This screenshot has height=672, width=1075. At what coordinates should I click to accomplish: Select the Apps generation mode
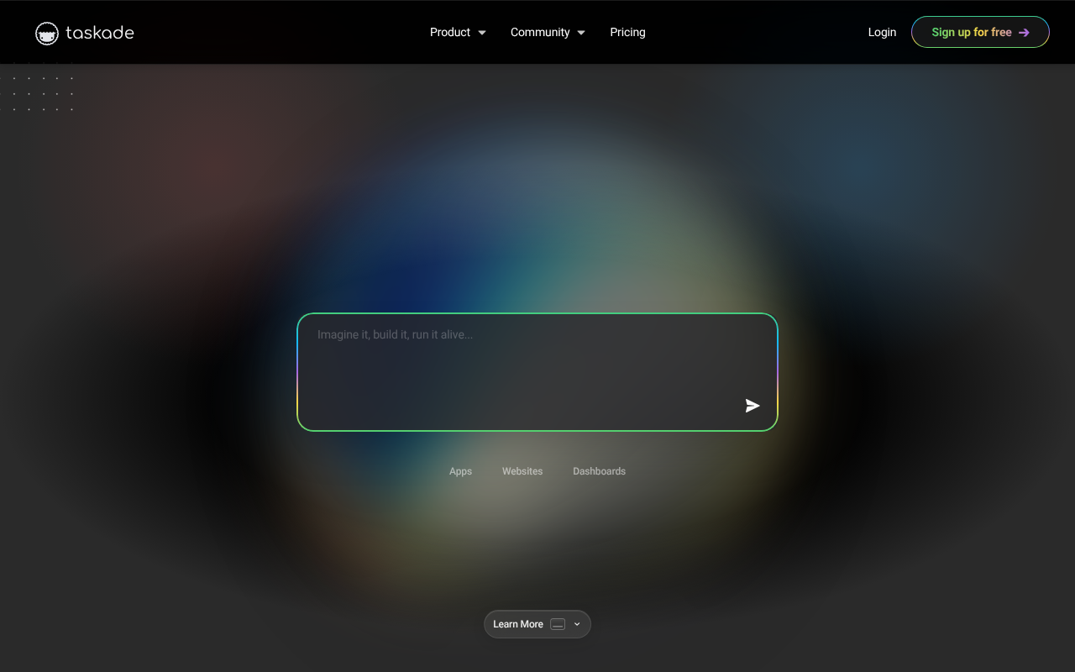[x=460, y=471]
